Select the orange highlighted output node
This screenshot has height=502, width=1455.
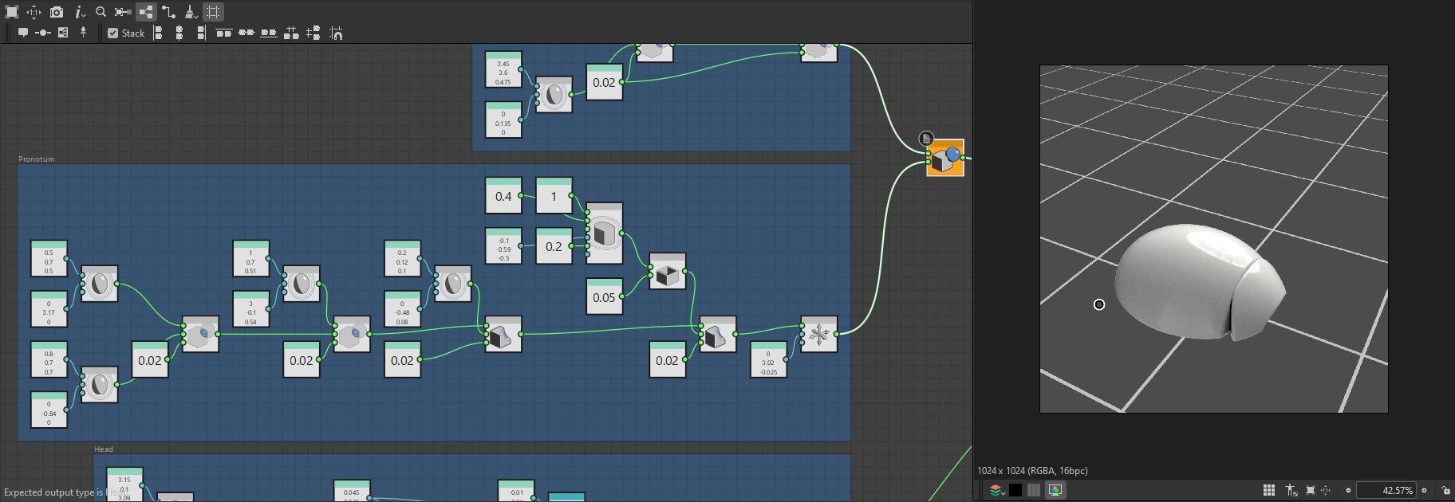coord(945,158)
